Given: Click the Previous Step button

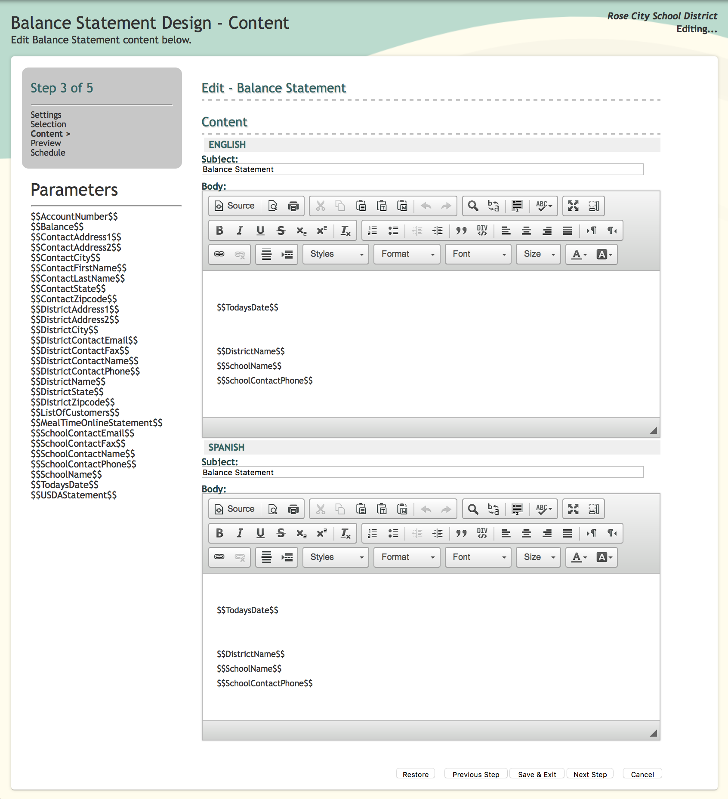Looking at the screenshot, I should tap(476, 774).
